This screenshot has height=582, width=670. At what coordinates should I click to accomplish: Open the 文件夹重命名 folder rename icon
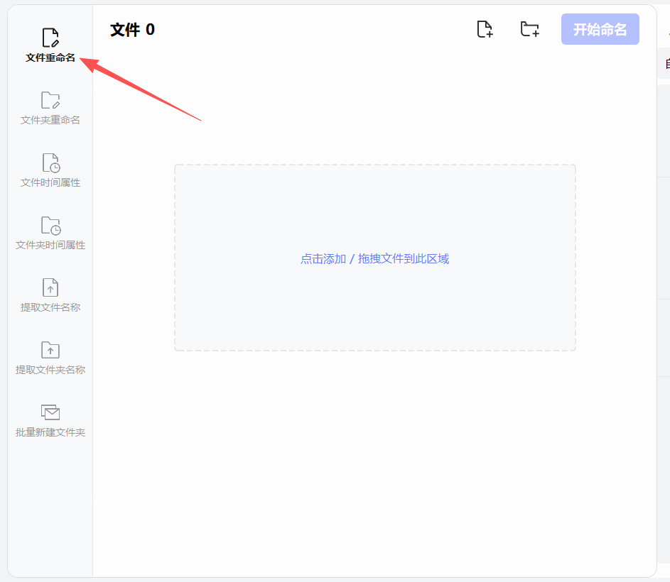[50, 100]
